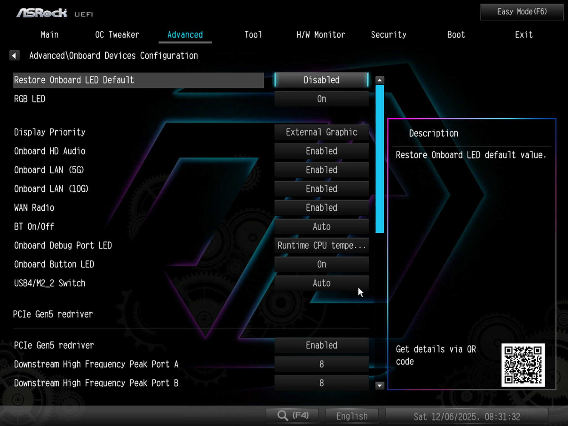Open Display Priority External Graphic dropdown
Image resolution: width=568 pixels, height=426 pixels.
321,132
